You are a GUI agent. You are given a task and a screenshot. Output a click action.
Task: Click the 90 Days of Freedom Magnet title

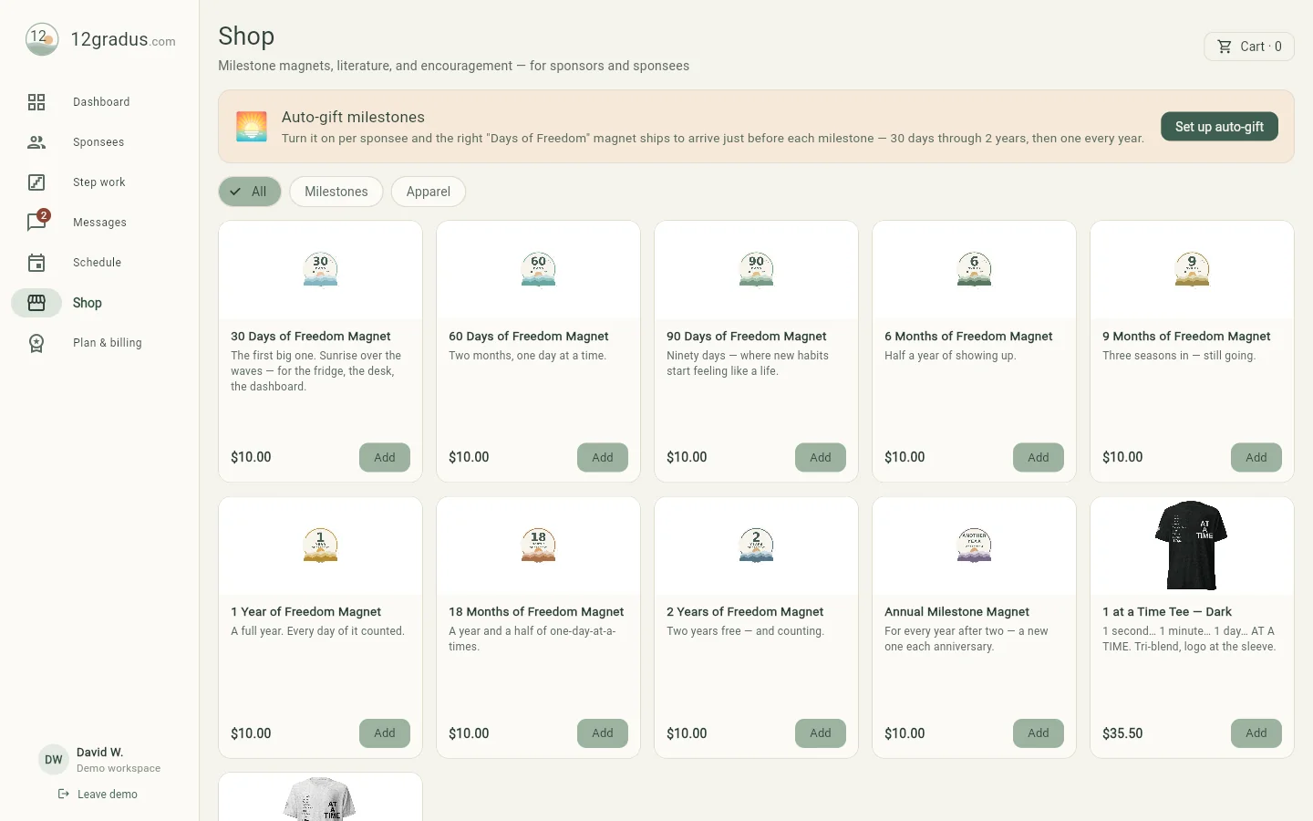pos(746,337)
